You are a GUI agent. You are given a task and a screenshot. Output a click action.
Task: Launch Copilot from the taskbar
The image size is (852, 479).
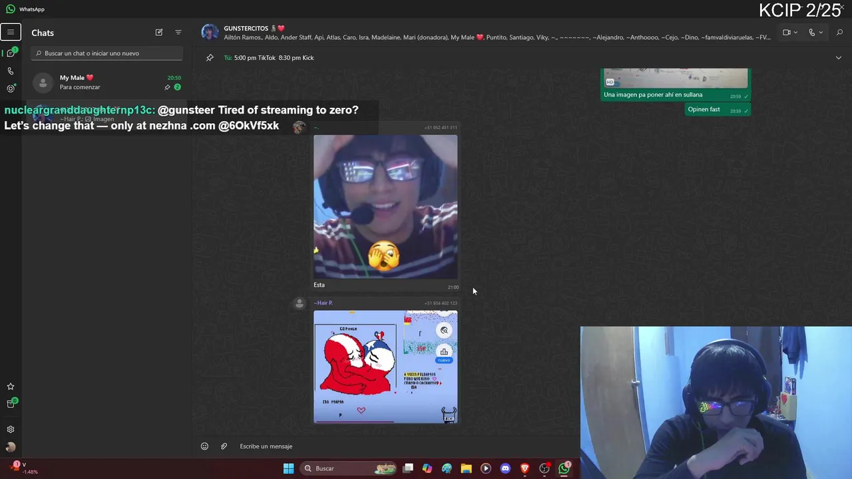point(427,468)
